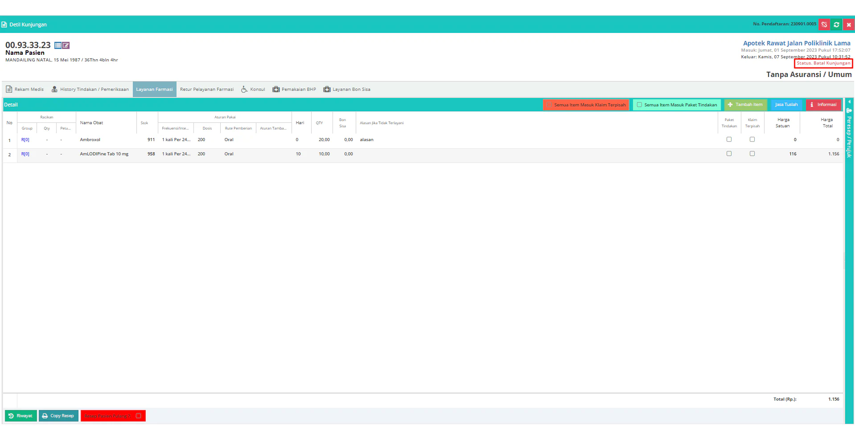Viewport: 855px width, 426px height.
Task: Click Apotek Rawat Jalan Poliklinik Lama title
Action: pos(797,43)
